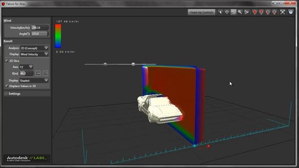Click the minus button next to X(m) field

pyautogui.click(x=38, y=73)
